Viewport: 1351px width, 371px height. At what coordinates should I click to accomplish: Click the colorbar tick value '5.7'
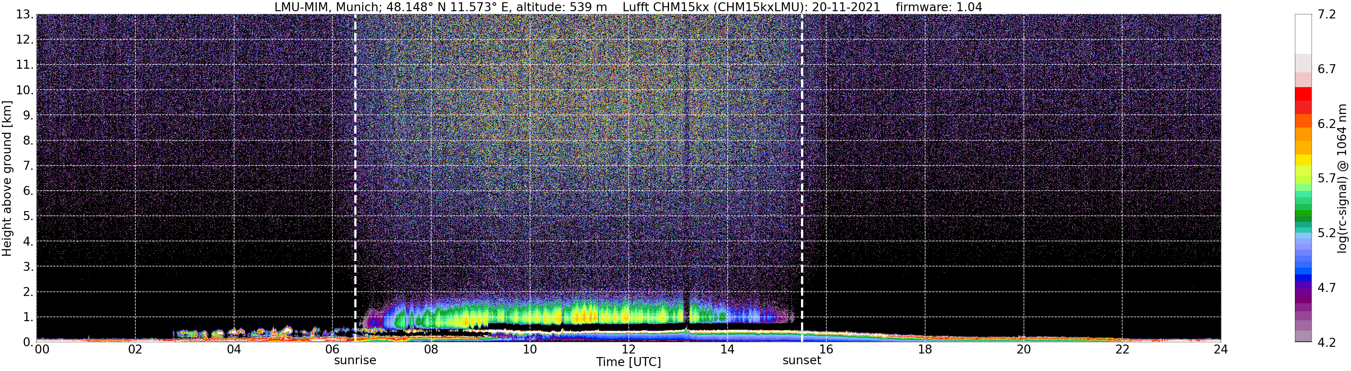[x=1327, y=178]
